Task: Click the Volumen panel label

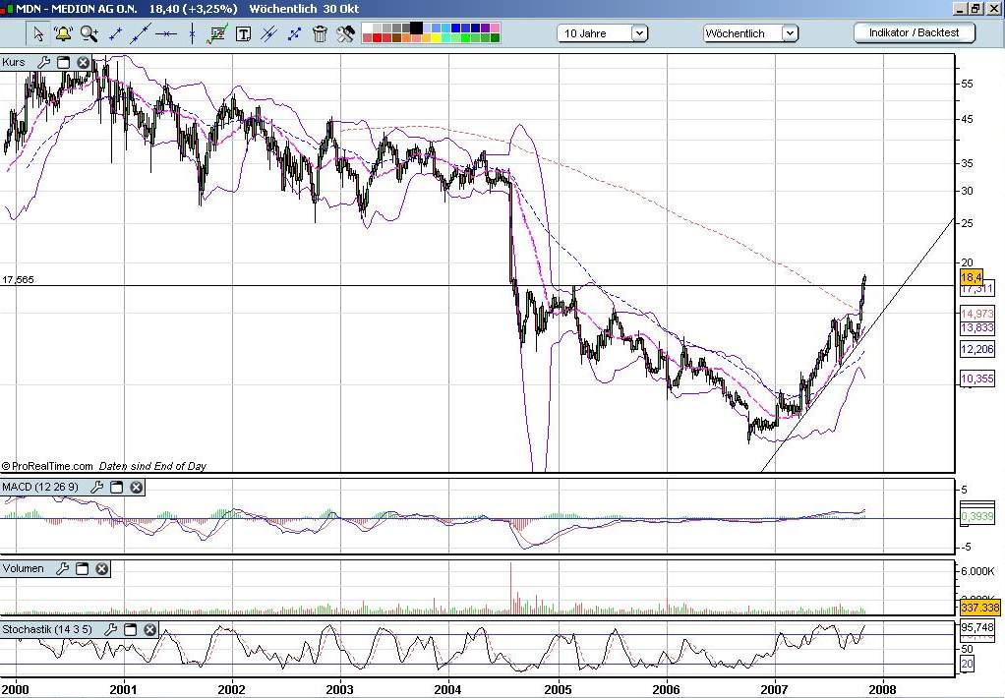Action: 23,568
